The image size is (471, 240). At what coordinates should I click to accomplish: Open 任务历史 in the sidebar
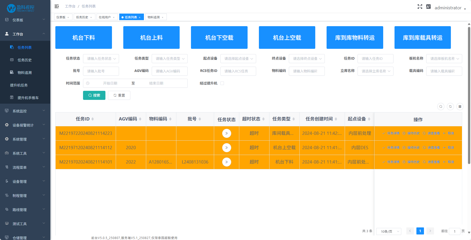pyautogui.click(x=25, y=60)
